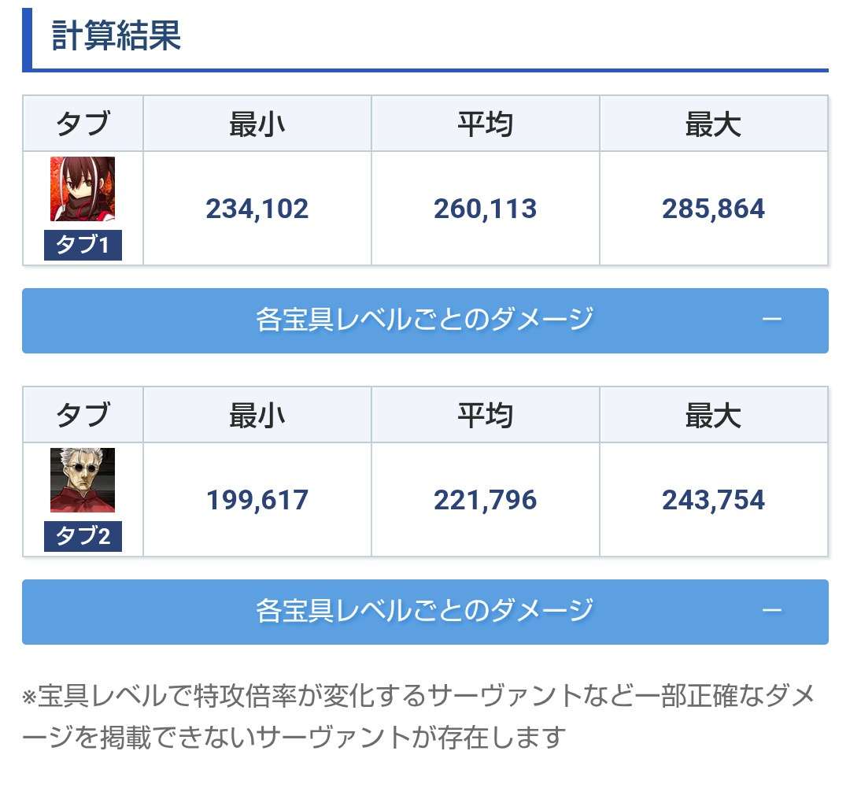The width and height of the screenshot is (850, 788).
Task: Collapse the damage-per-level bar below タブ2 results
Action: [x=424, y=612]
